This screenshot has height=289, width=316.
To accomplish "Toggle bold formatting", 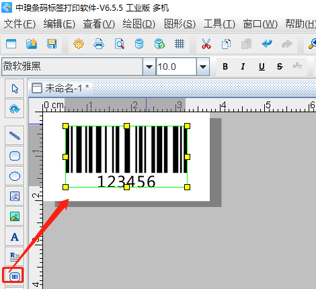I will 225,67.
